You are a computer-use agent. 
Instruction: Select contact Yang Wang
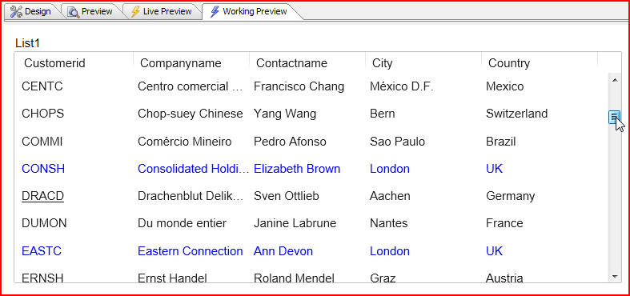click(x=285, y=114)
